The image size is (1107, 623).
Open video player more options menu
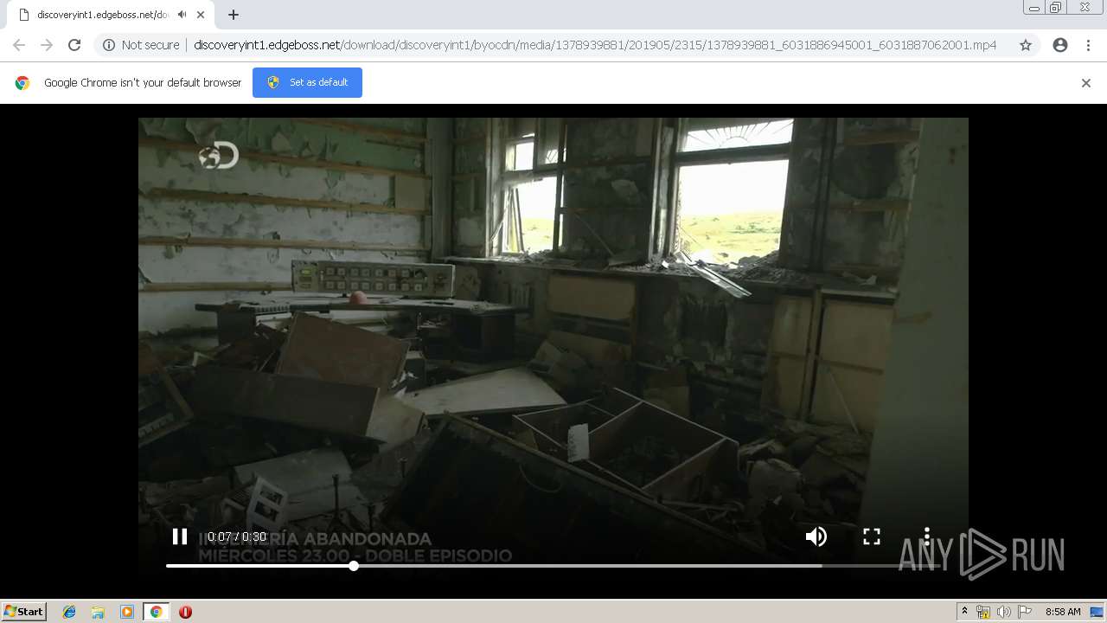[926, 536]
